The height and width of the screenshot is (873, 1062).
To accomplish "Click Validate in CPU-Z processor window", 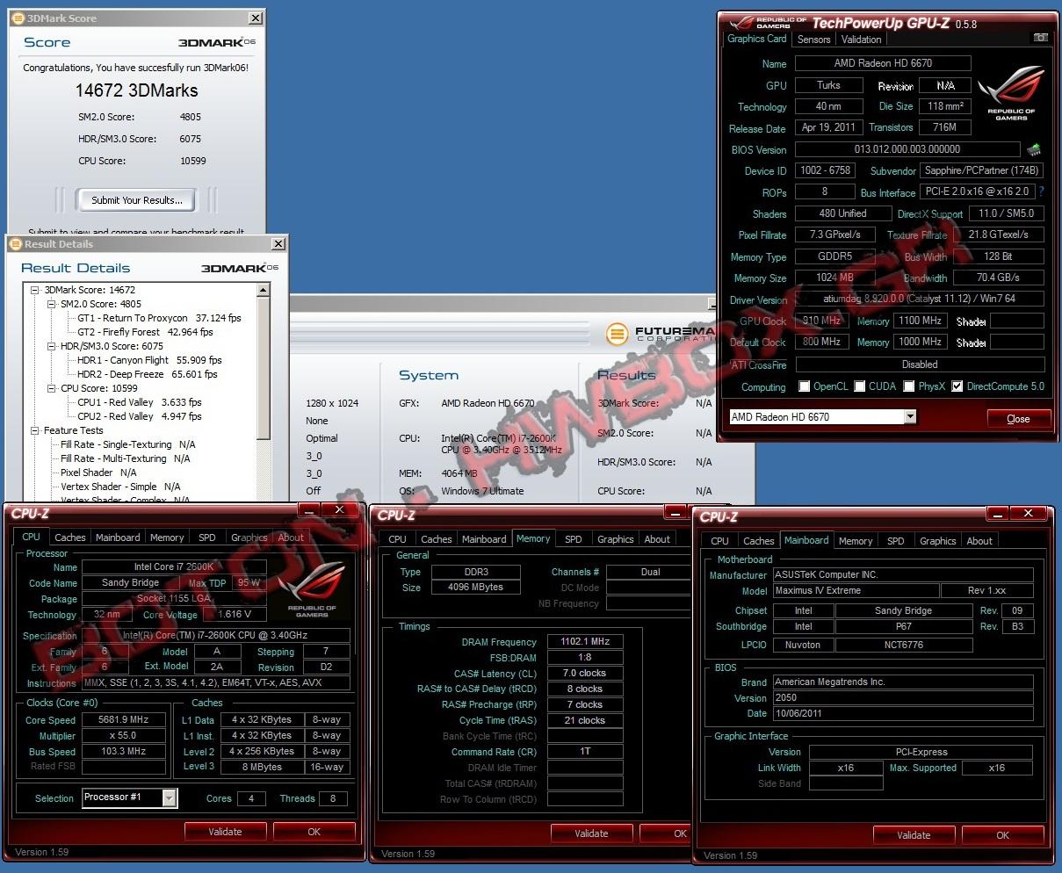I will click(x=225, y=832).
